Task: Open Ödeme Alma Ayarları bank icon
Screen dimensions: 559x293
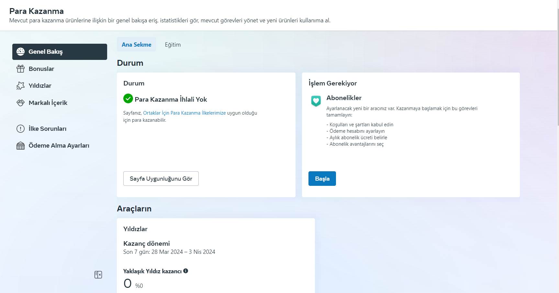Action: (x=20, y=146)
